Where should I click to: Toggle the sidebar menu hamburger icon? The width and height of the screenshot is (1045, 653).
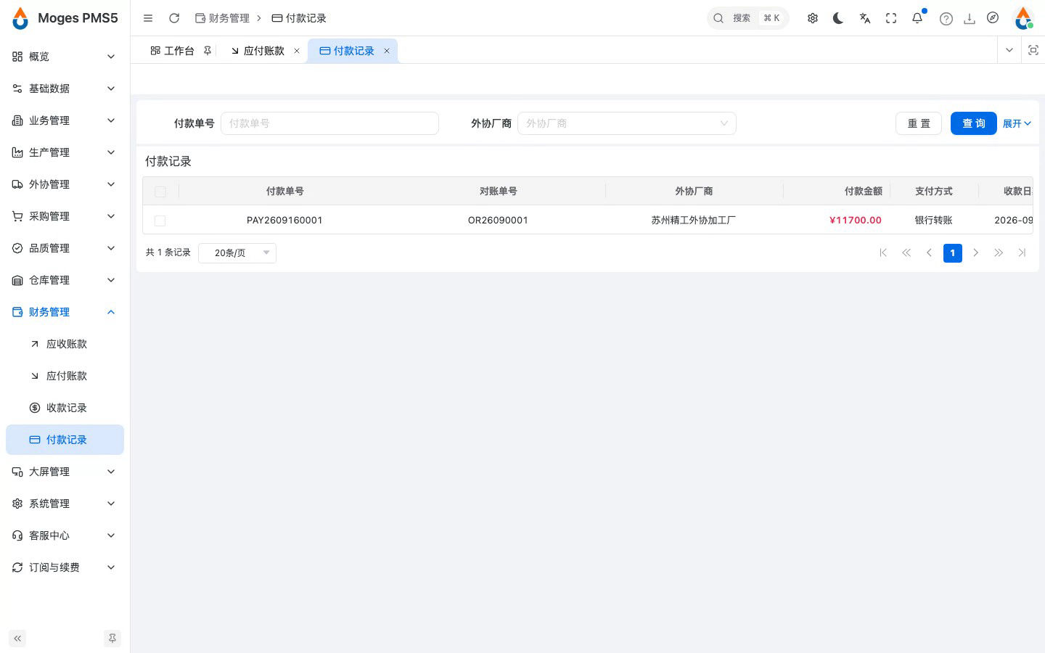point(148,18)
